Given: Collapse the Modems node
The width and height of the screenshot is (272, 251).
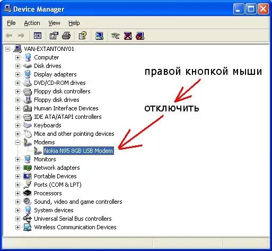Looking at the screenshot, I should click(x=17, y=142).
